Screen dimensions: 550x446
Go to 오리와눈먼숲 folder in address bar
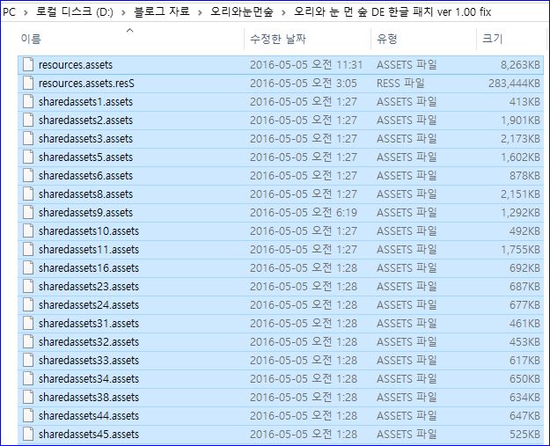[242, 12]
